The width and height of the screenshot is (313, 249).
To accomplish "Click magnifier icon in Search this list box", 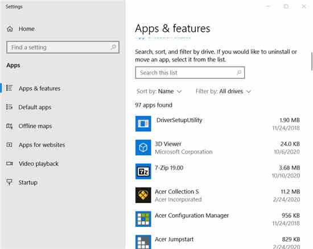I will [x=239, y=73].
